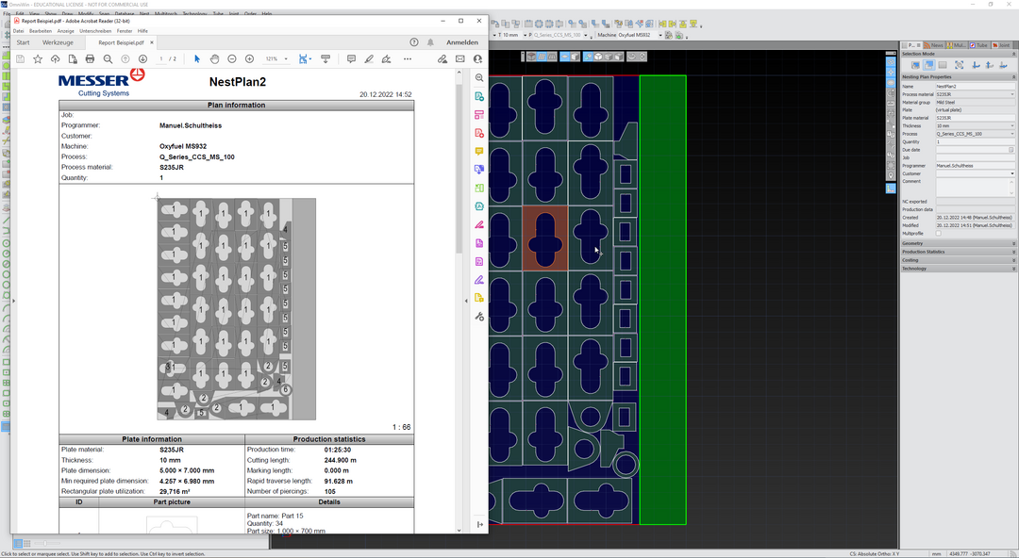This screenshot has width=1019, height=558.
Task: Open the Anzeige menu
Action: pos(66,30)
